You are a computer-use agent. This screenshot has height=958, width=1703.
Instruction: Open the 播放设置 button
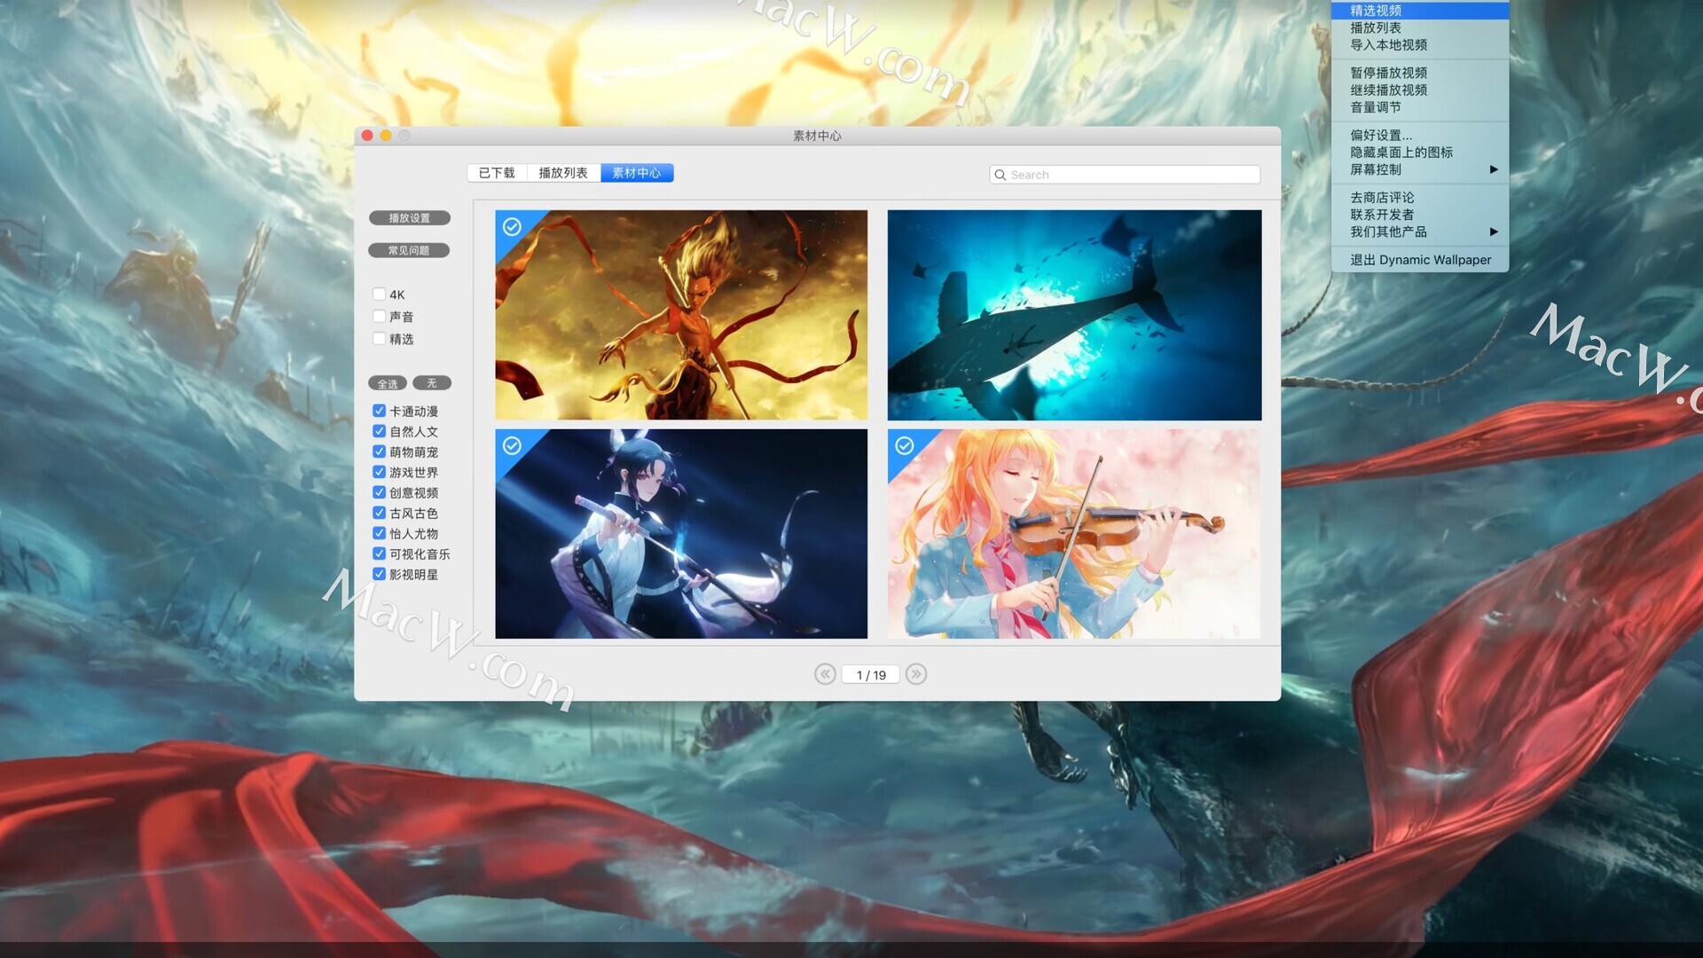tap(409, 218)
